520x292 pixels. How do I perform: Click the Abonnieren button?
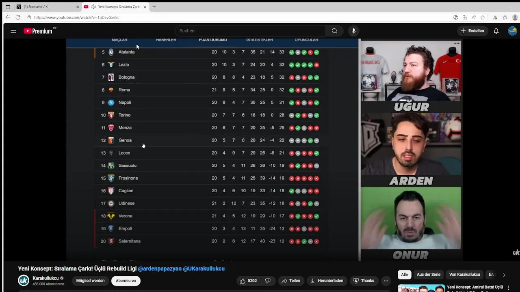[x=126, y=281]
